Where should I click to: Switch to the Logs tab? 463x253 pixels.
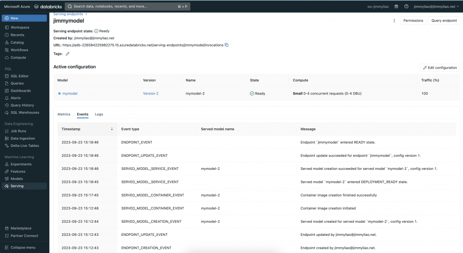[x=99, y=114]
